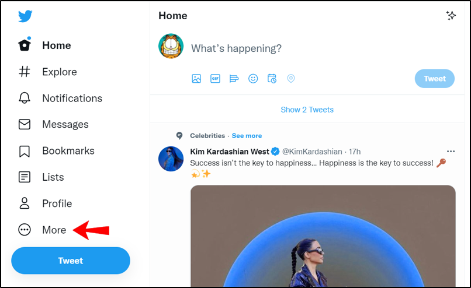
Task: Open the GIF picker icon
Action: tap(215, 79)
